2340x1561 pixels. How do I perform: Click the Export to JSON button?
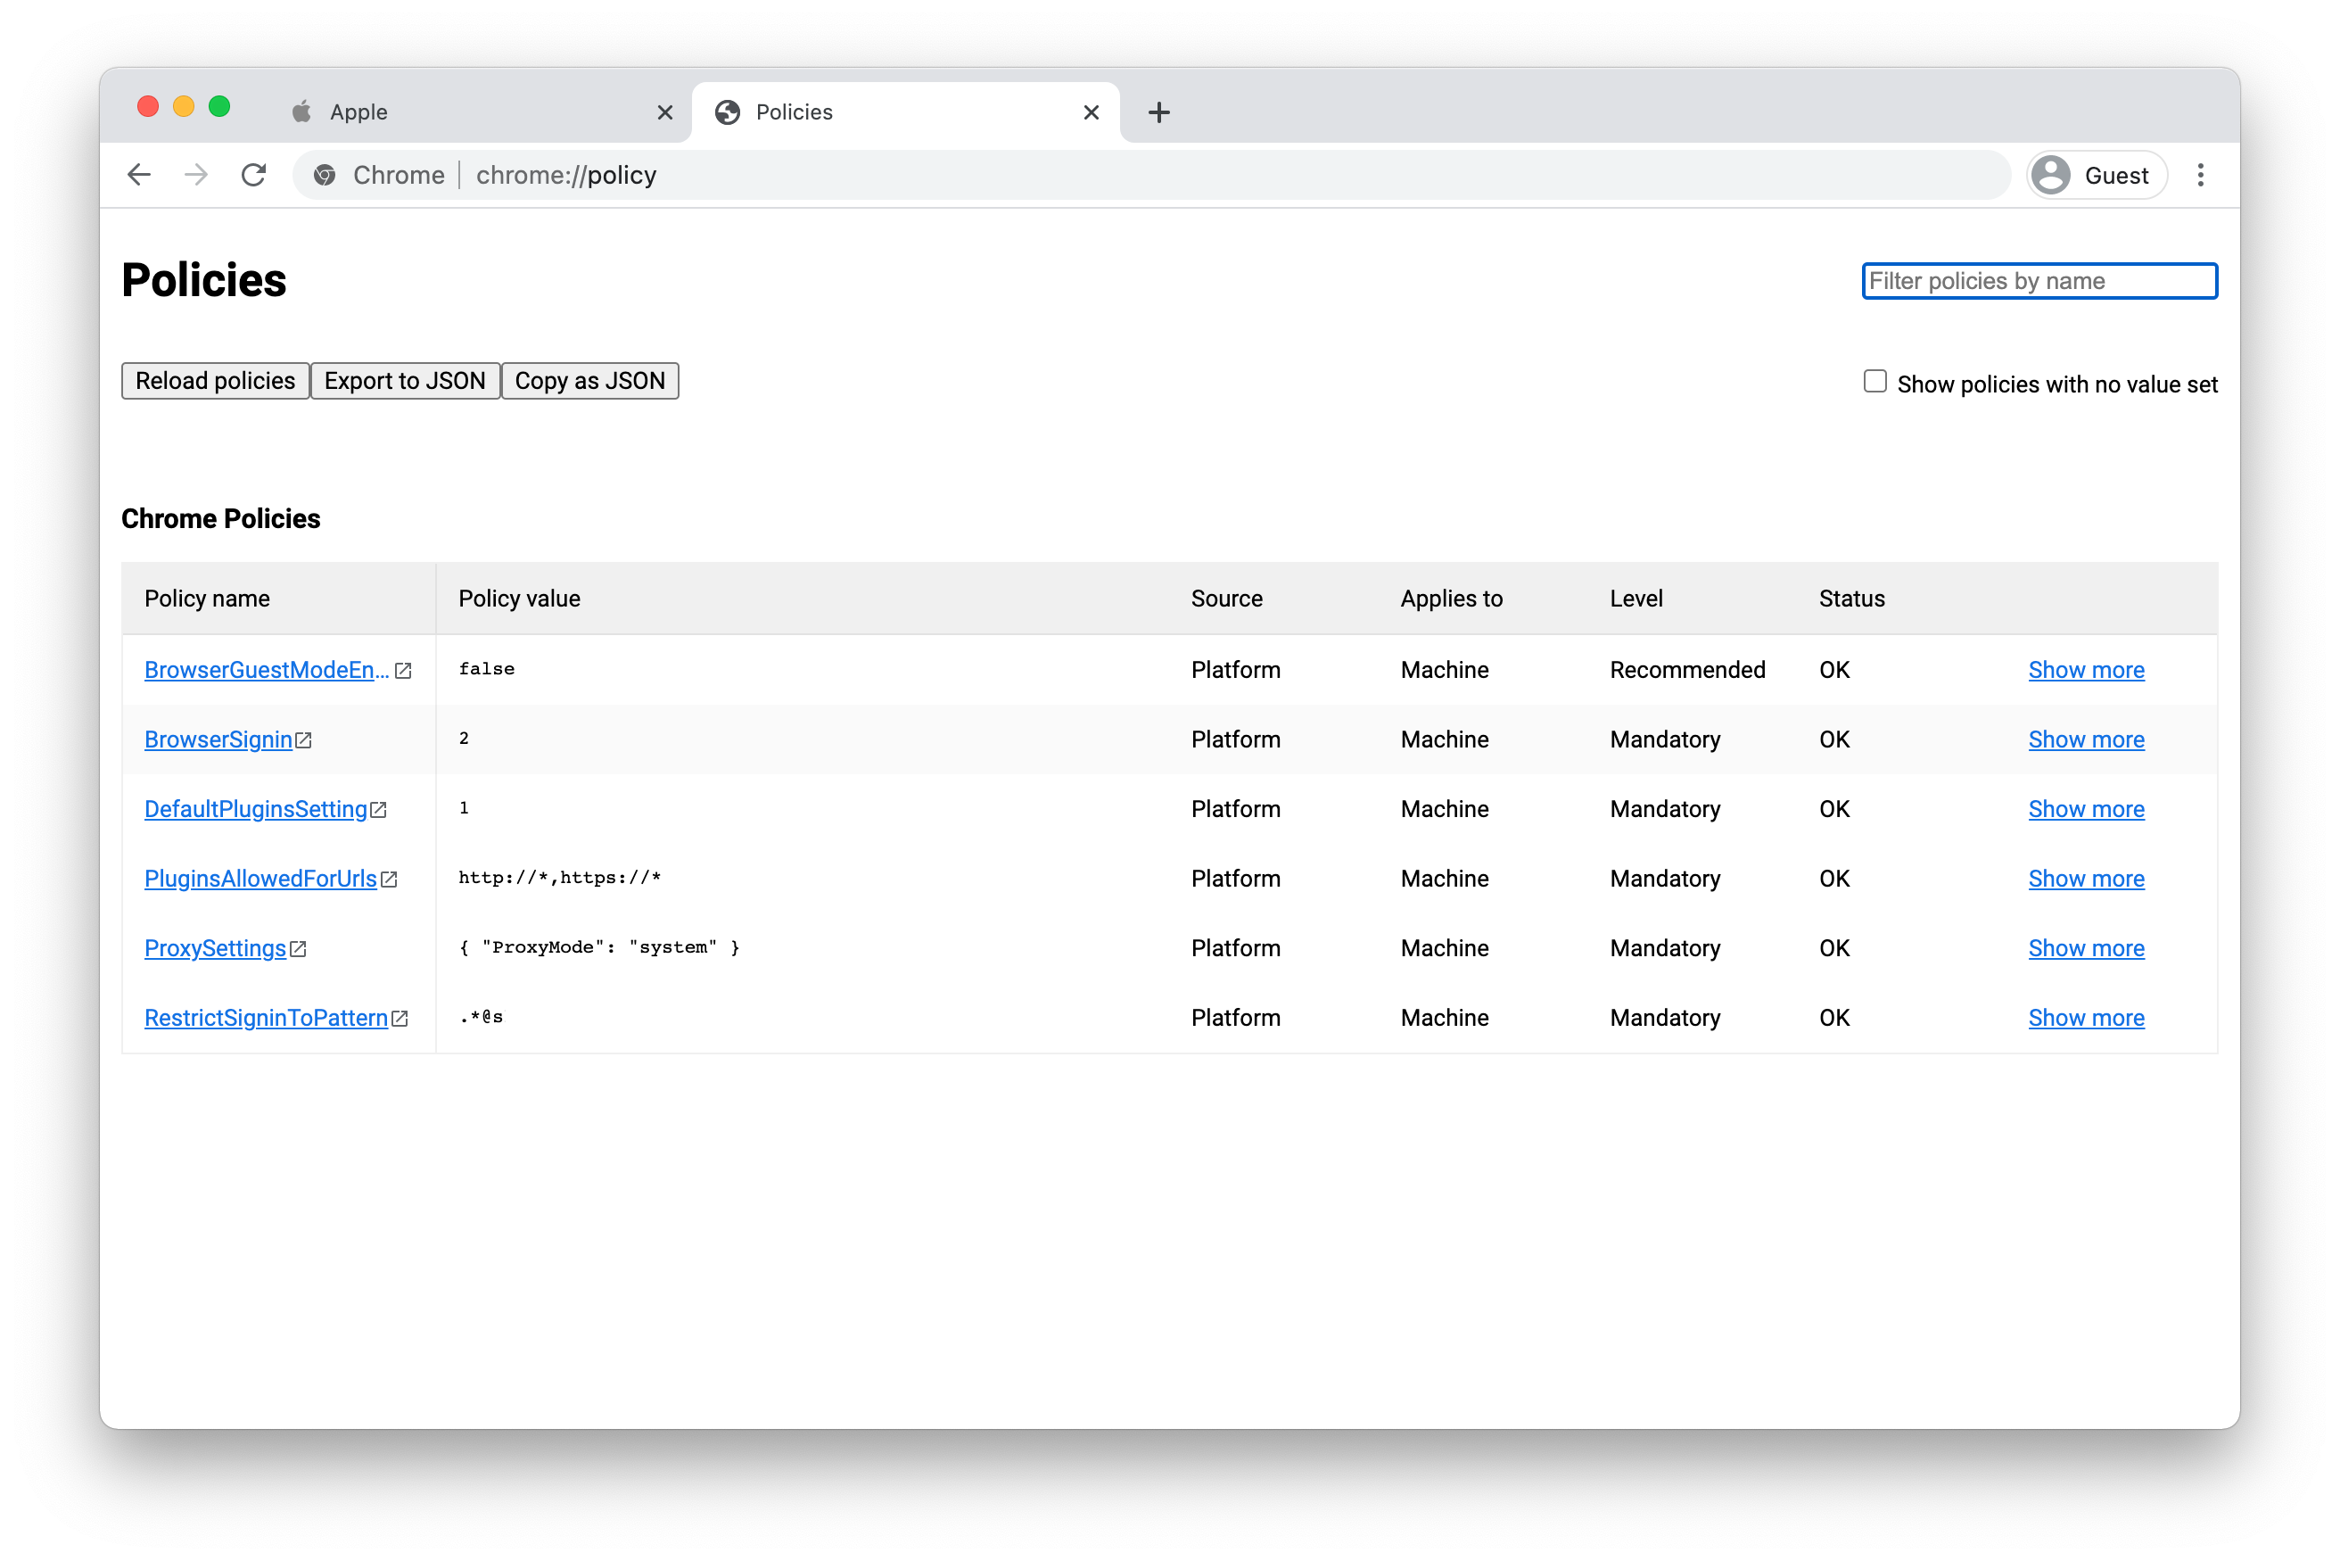coord(404,381)
